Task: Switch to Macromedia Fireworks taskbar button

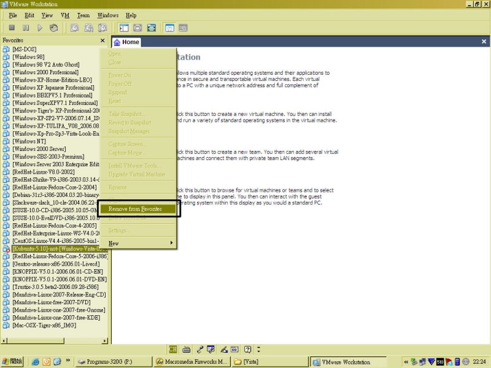Action: click(x=191, y=361)
